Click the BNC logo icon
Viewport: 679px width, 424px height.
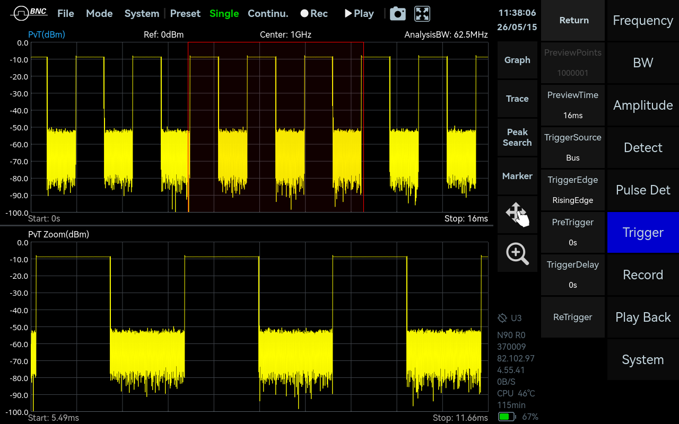pyautogui.click(x=29, y=13)
